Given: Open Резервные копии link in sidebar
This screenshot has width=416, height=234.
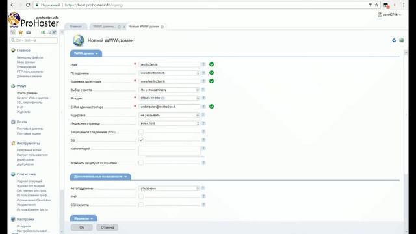Looking at the screenshot, I should pyautogui.click(x=29, y=150).
